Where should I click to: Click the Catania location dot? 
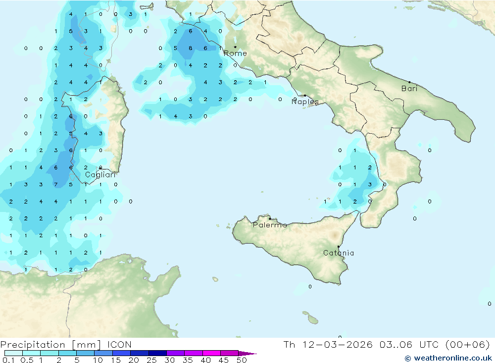339,247
